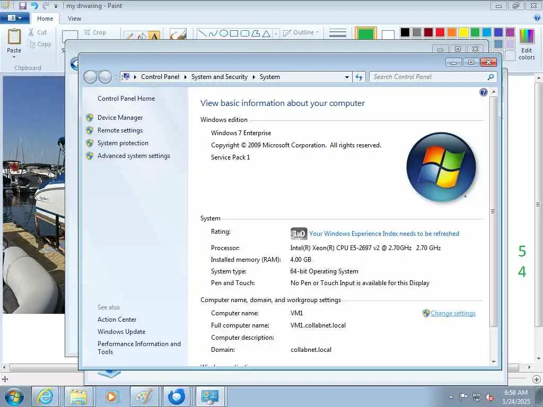Click the Paste button in Paint
The width and height of the screenshot is (543, 407).
[14, 42]
